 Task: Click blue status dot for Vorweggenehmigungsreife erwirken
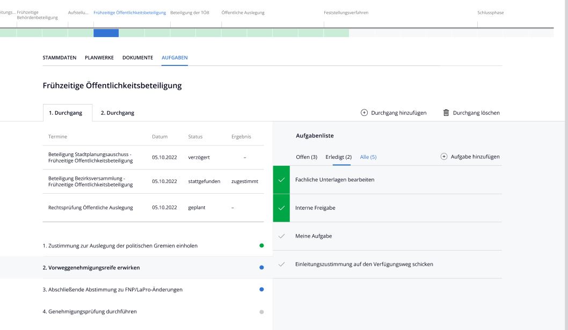(261, 268)
